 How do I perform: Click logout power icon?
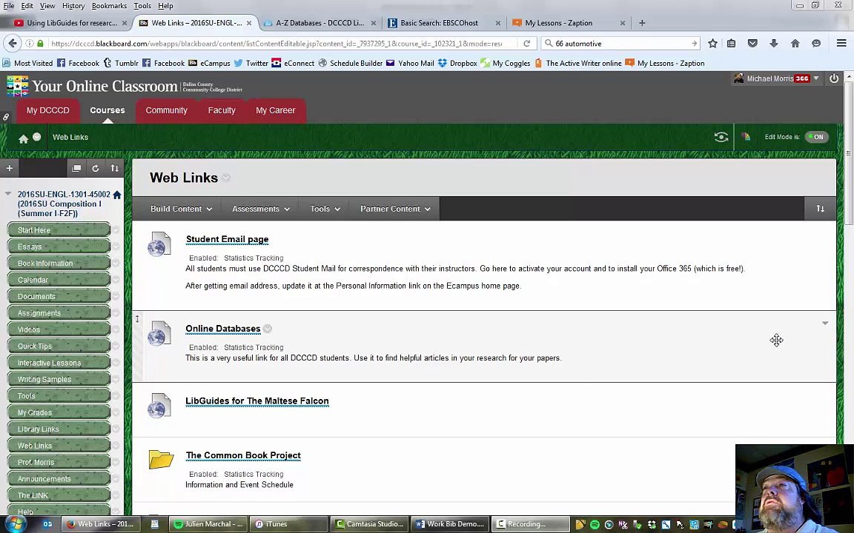point(834,78)
